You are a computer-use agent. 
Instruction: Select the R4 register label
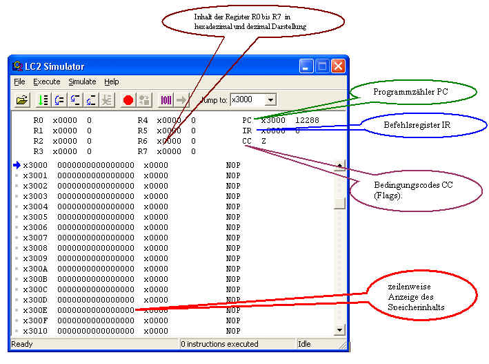pyautogui.click(x=142, y=120)
